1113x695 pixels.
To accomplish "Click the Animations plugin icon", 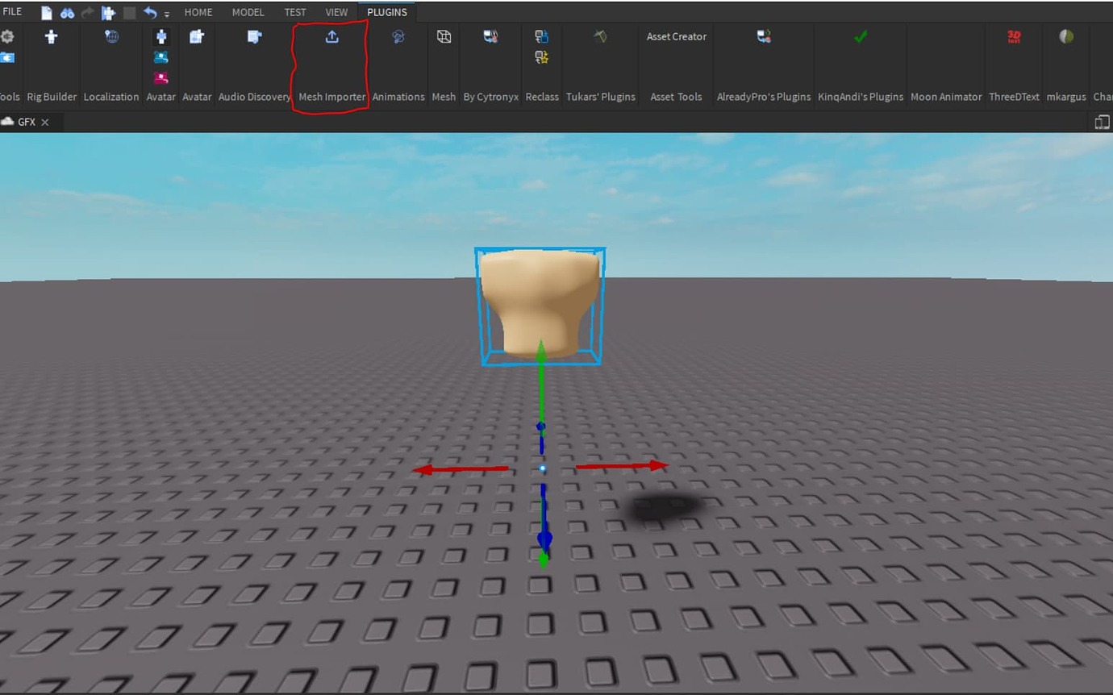I will point(398,36).
